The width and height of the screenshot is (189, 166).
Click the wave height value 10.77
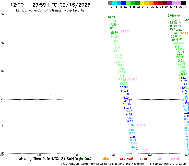pos(128,111)
